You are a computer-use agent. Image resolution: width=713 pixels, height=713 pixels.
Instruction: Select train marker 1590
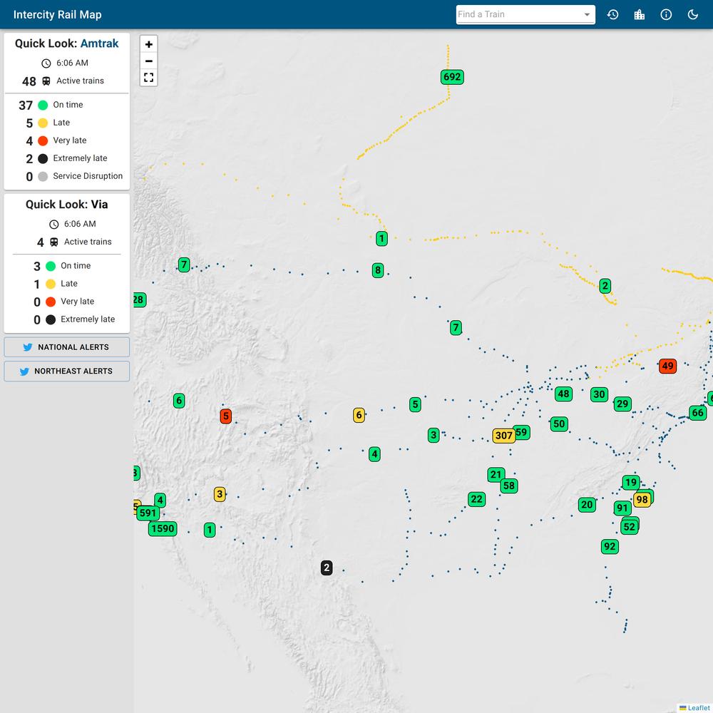[x=163, y=528]
